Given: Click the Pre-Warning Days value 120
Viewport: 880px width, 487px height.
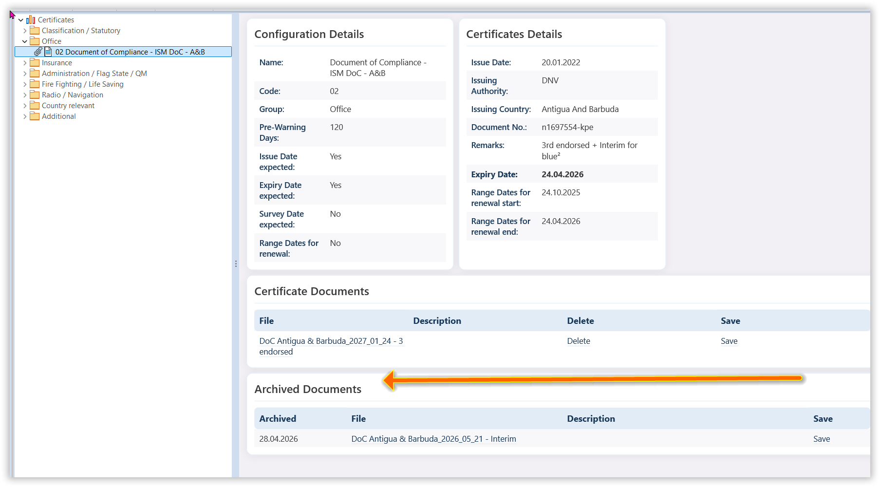Looking at the screenshot, I should click(x=337, y=127).
